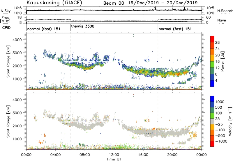The height and width of the screenshot is (161, 233).
Task: Click the Power [dB] colorbar title
Action: 222,61
